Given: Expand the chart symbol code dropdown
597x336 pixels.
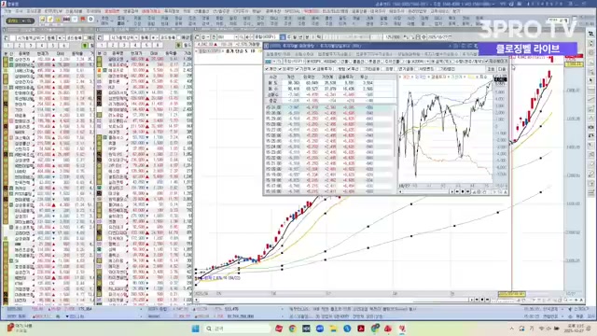Looking at the screenshot, I should click(236, 37).
